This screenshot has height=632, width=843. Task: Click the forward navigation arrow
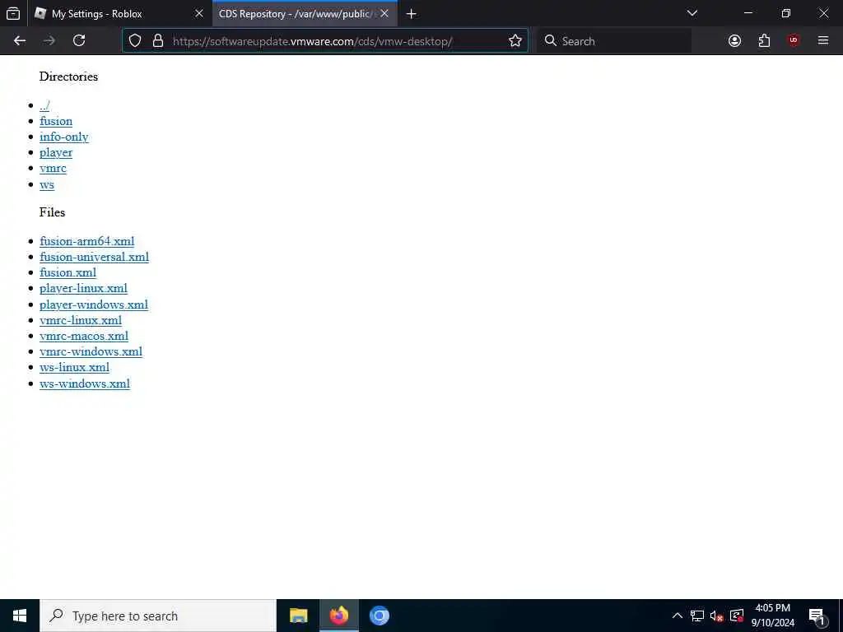[x=49, y=41]
